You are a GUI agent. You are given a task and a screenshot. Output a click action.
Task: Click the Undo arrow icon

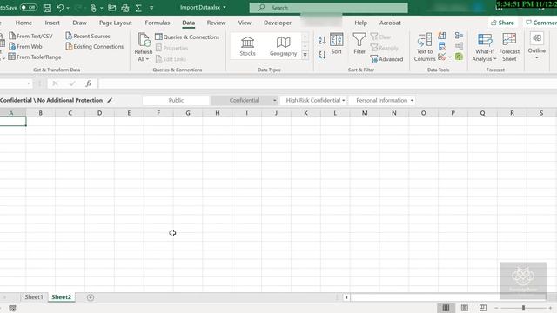click(x=60, y=8)
